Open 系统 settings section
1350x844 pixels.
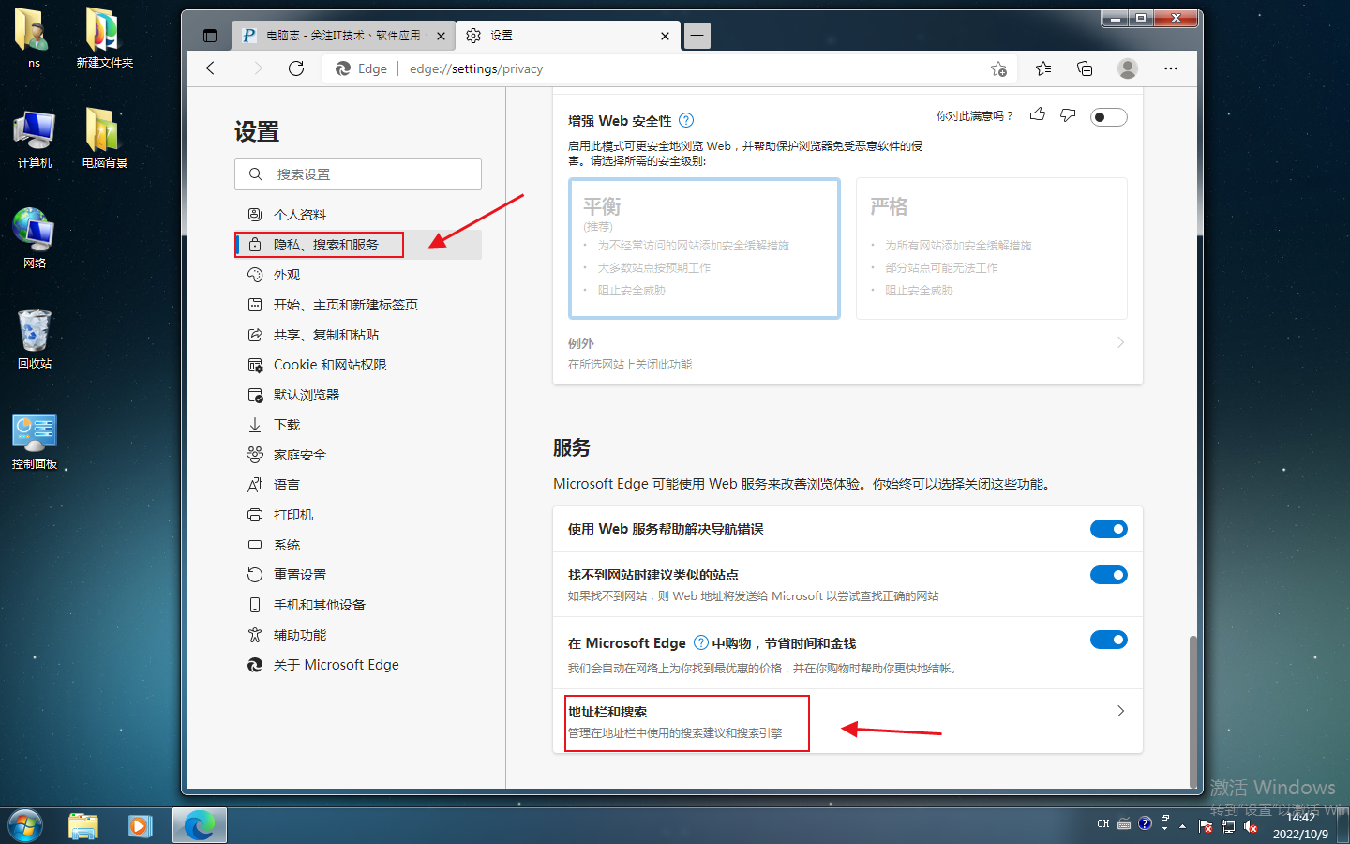pyautogui.click(x=358, y=545)
